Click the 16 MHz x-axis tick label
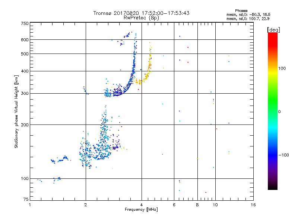This screenshot has width=298, height=223. (x=253, y=205)
